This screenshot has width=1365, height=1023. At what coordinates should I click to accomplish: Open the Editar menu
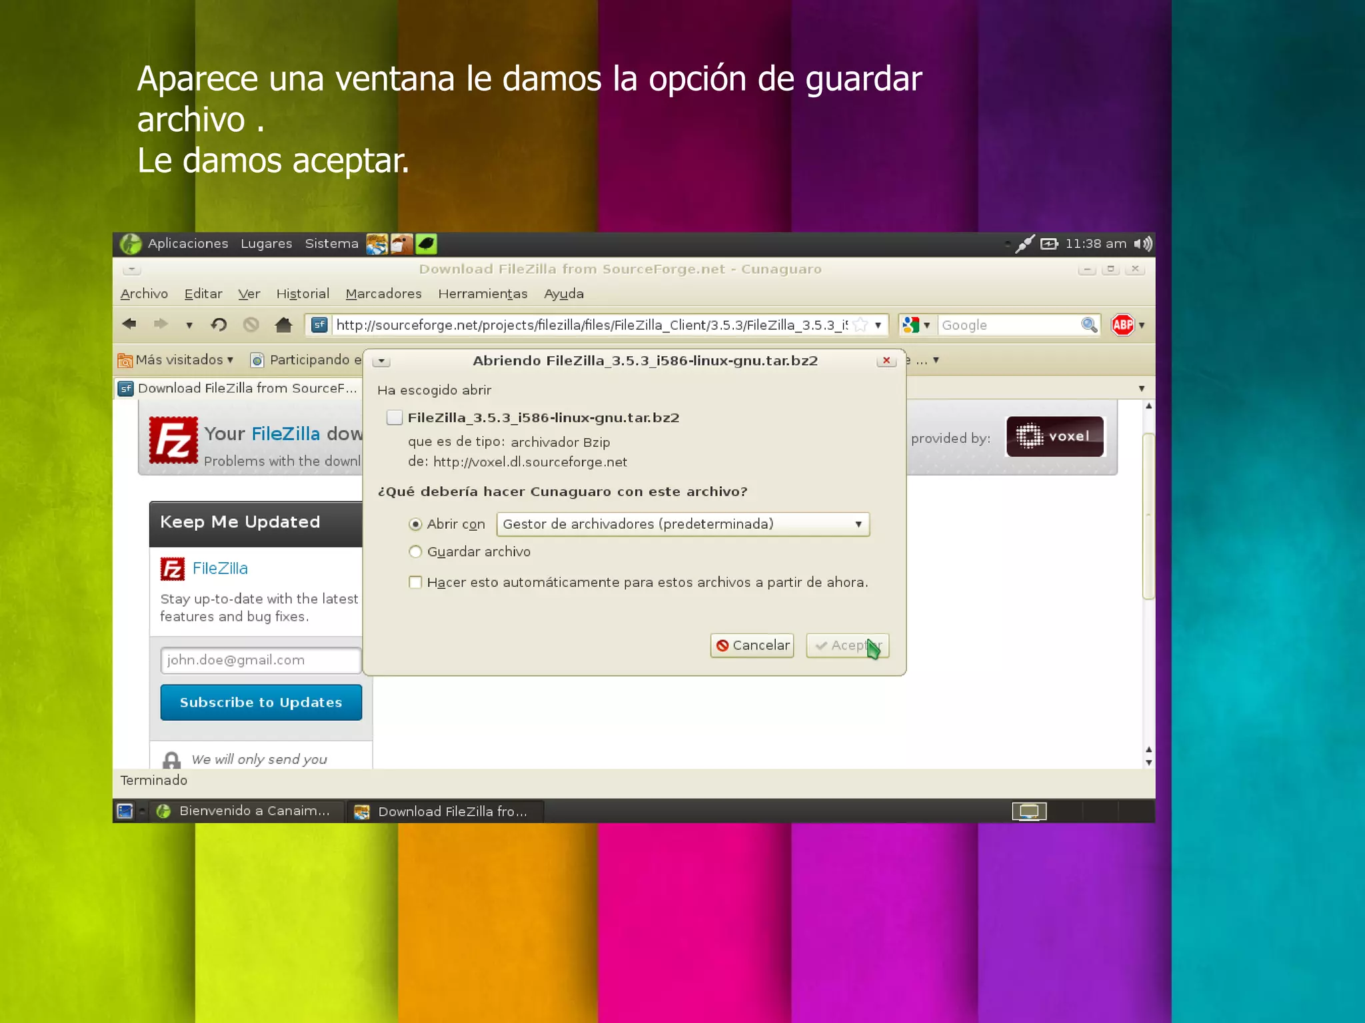[203, 294]
